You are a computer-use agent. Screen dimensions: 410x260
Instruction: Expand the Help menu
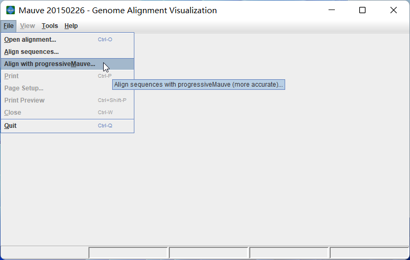pyautogui.click(x=71, y=26)
